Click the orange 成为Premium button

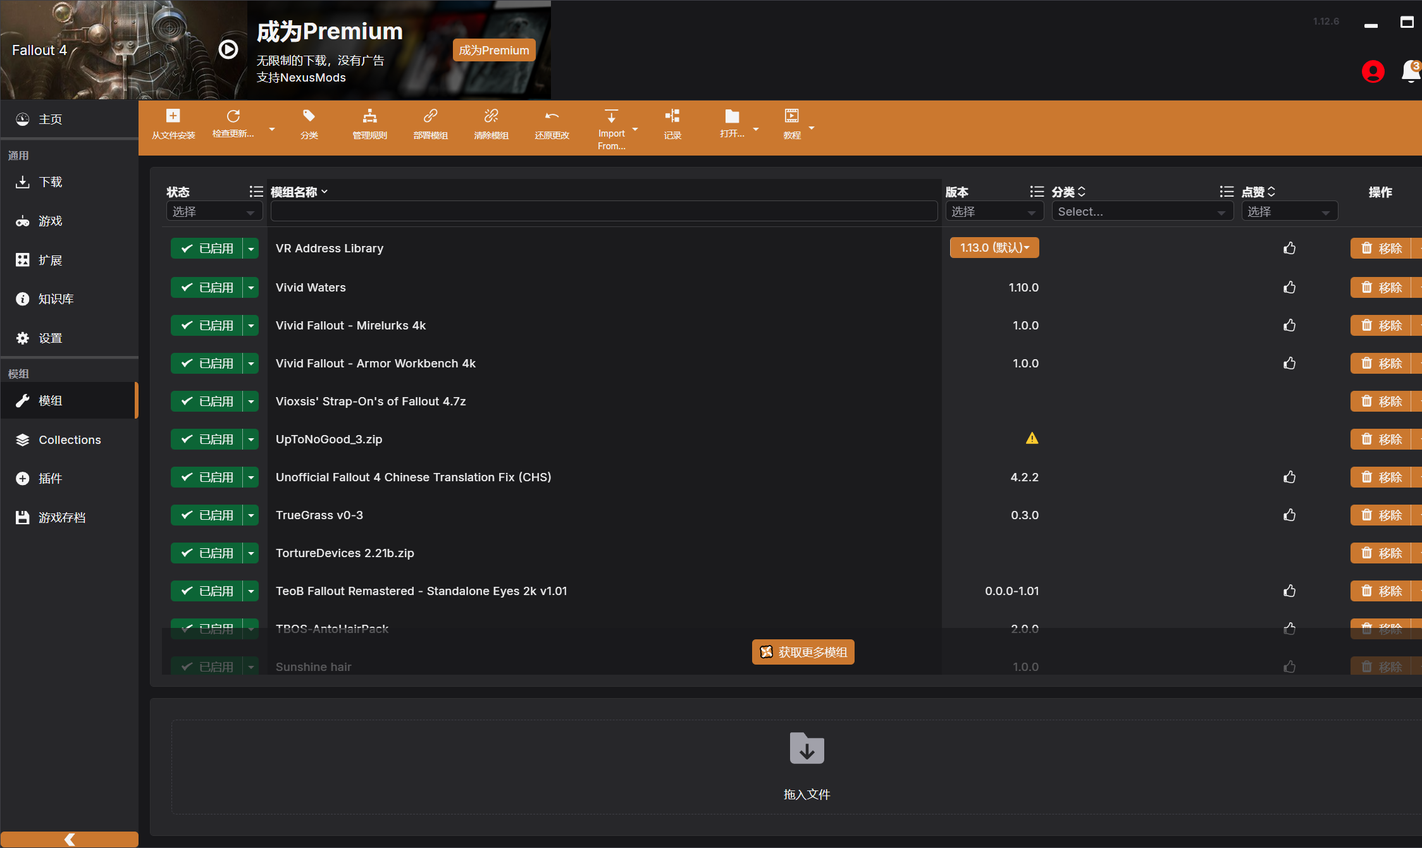click(x=494, y=50)
